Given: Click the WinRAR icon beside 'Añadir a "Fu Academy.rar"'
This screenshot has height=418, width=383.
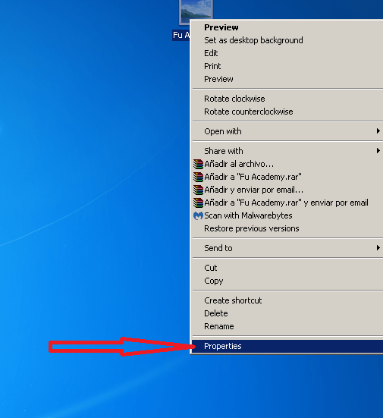Looking at the screenshot, I should (x=198, y=177).
